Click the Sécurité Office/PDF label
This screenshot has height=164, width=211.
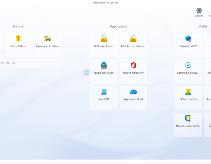tap(133, 72)
